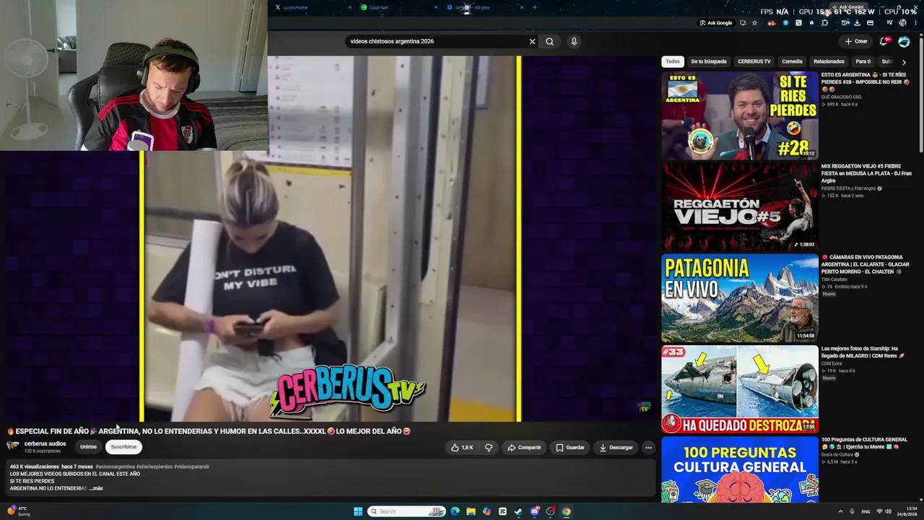924x520 pixels.
Task: Click the Crear button
Action: 855,41
